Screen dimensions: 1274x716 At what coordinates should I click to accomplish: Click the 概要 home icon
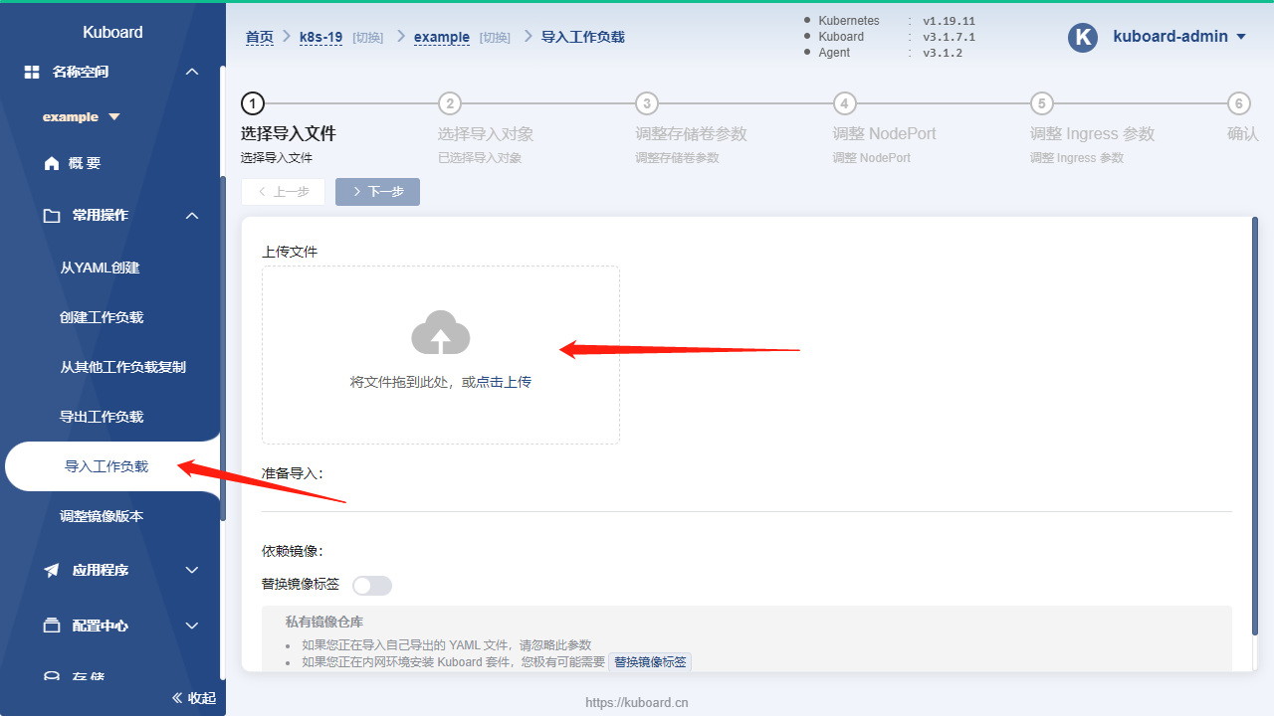coord(52,163)
